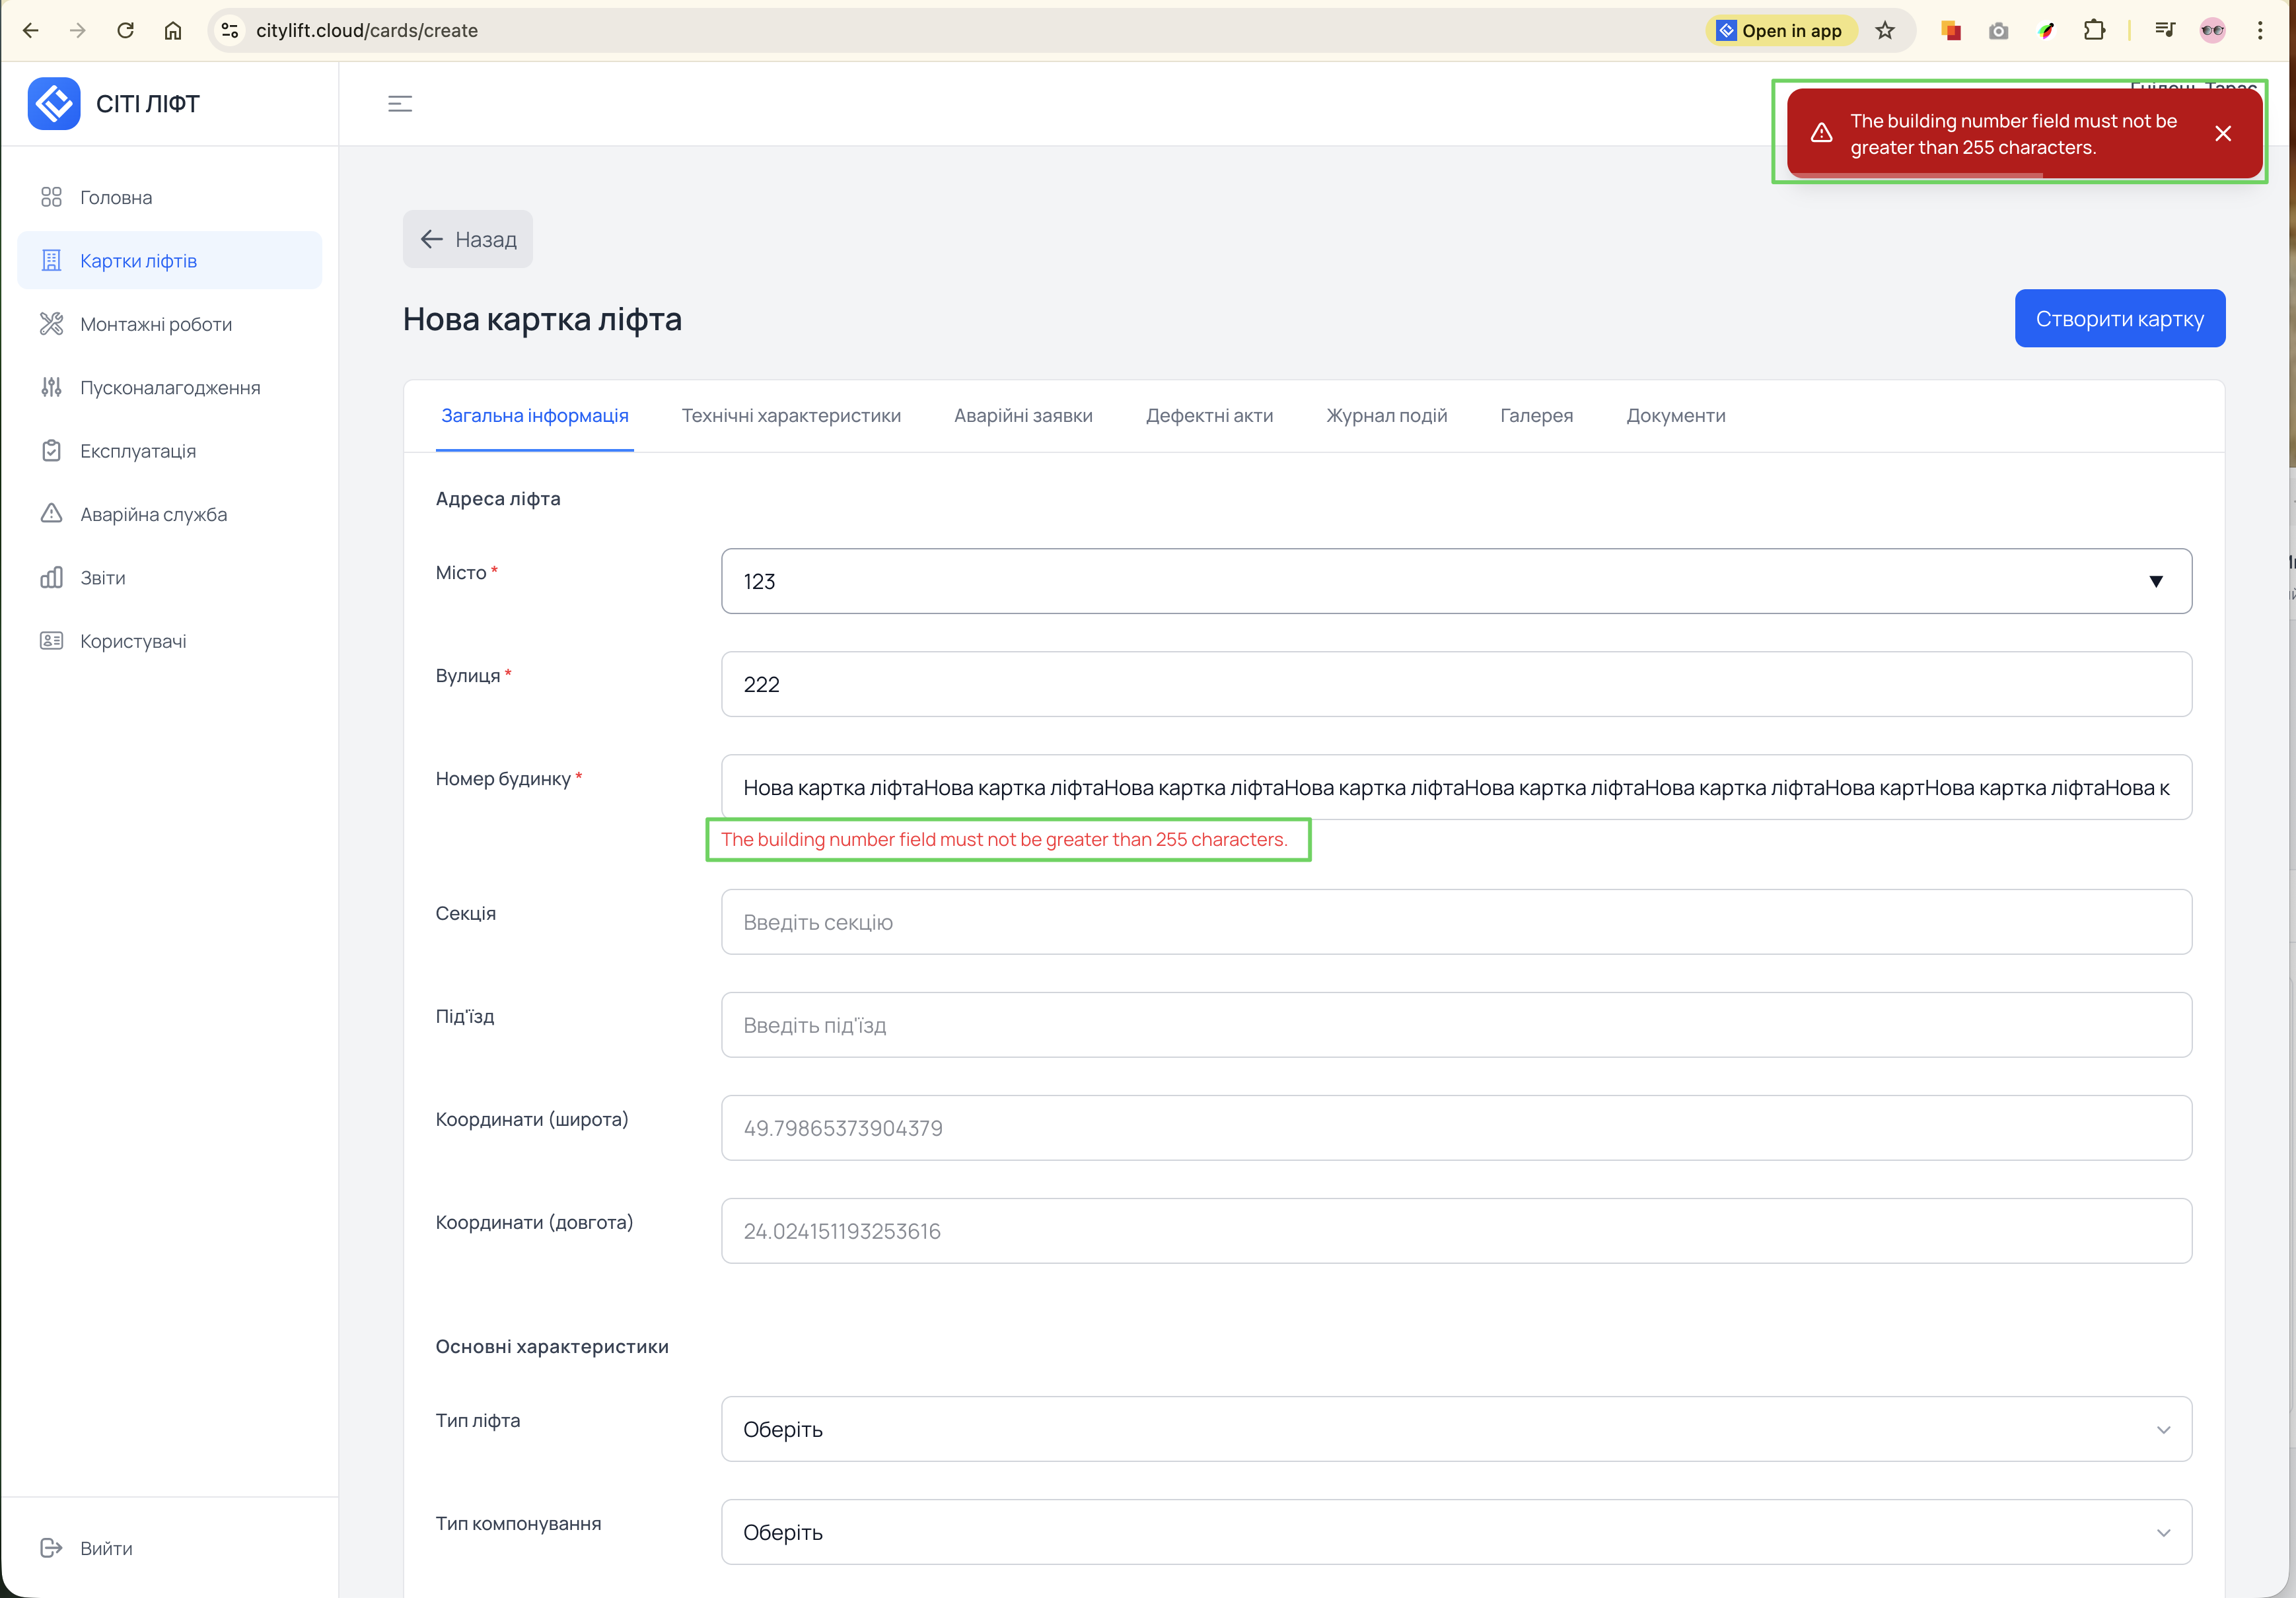Viewport: 2296px width, 1598px height.
Task: Open the Журнал подій tab
Action: pyautogui.click(x=1386, y=416)
